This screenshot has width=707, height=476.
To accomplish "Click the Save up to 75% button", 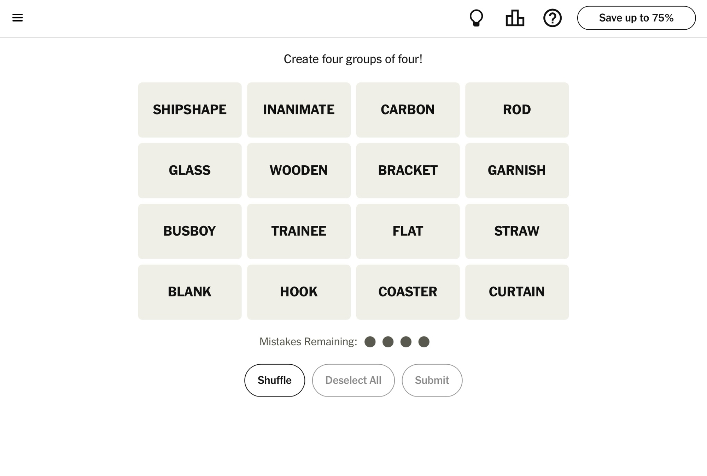I will pos(636,18).
